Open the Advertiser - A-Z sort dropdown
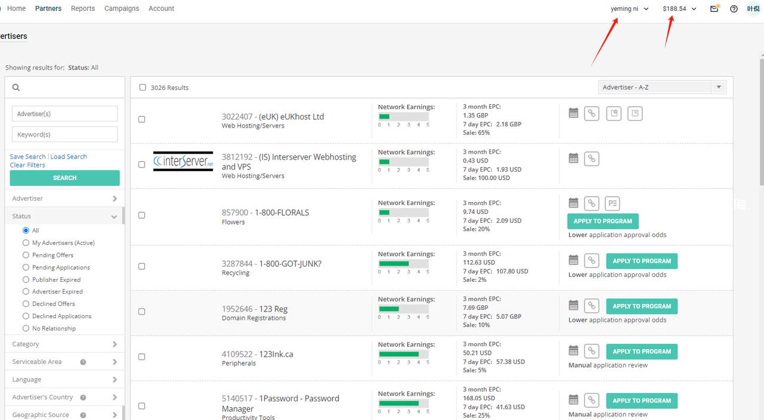 click(x=662, y=87)
